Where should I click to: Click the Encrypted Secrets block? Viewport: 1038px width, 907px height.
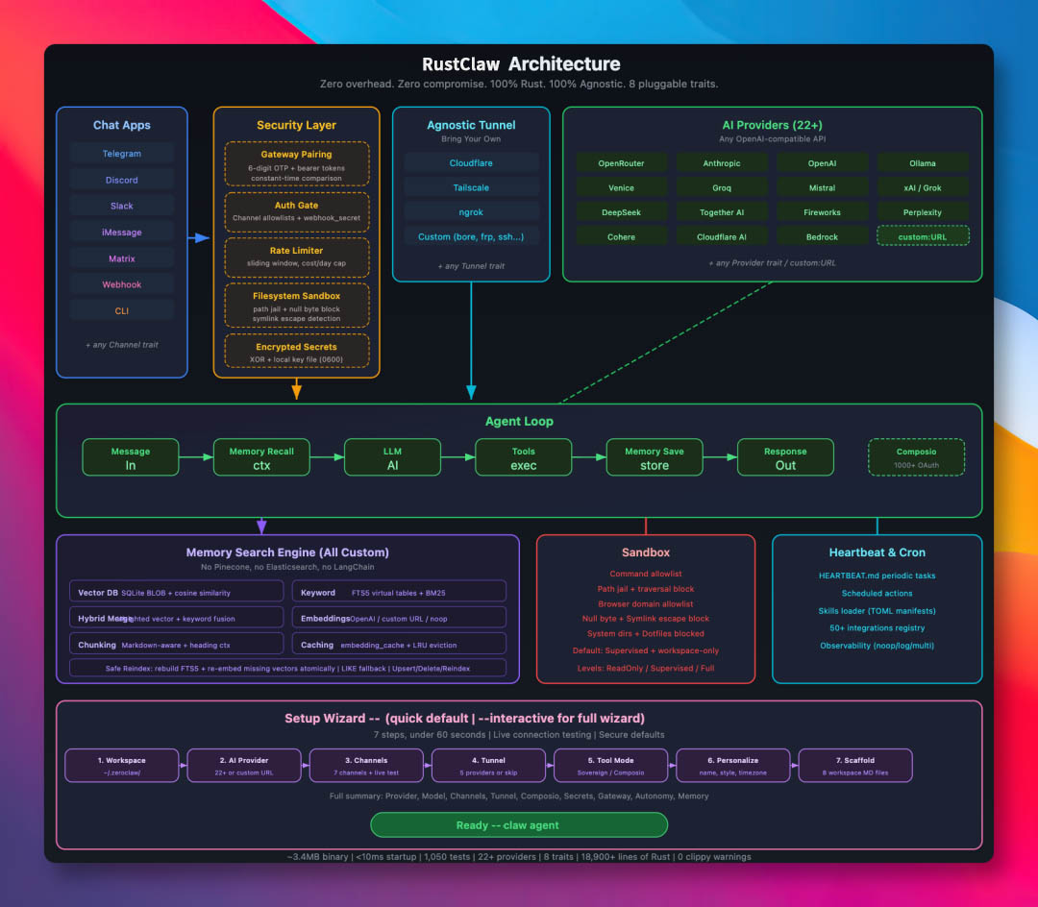[x=296, y=352]
